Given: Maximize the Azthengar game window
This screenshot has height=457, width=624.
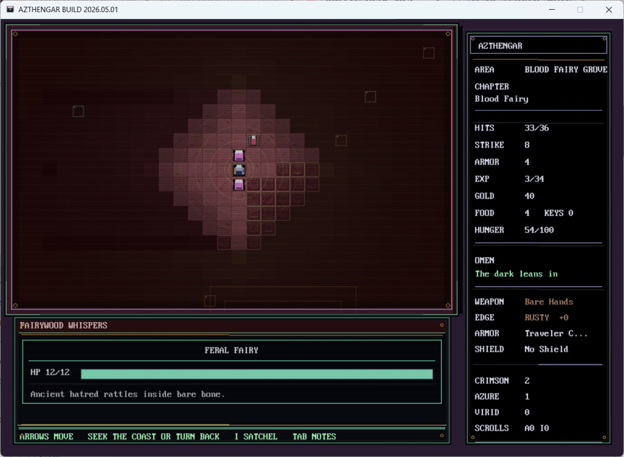Looking at the screenshot, I should 580,10.
